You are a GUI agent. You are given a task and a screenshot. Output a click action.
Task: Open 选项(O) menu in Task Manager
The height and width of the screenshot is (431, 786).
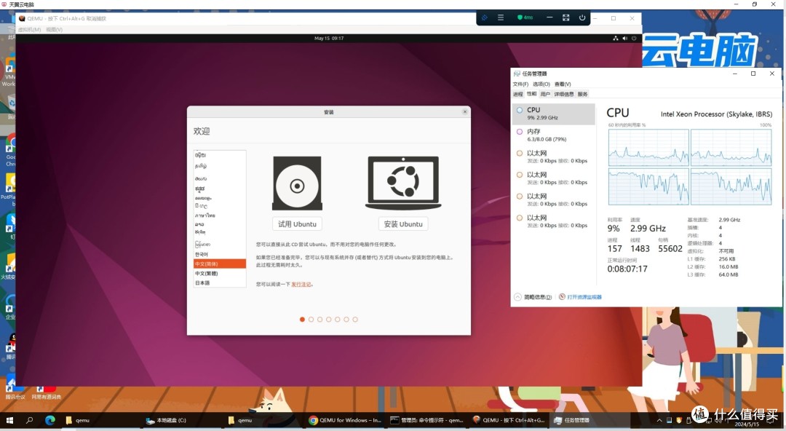[541, 84]
